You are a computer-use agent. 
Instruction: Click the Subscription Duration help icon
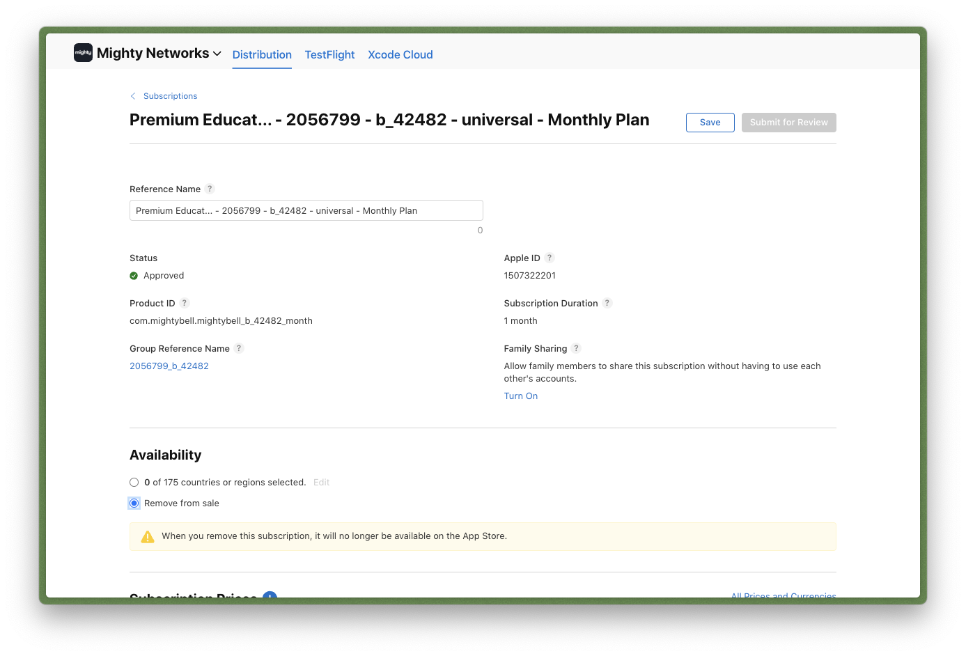(x=607, y=303)
